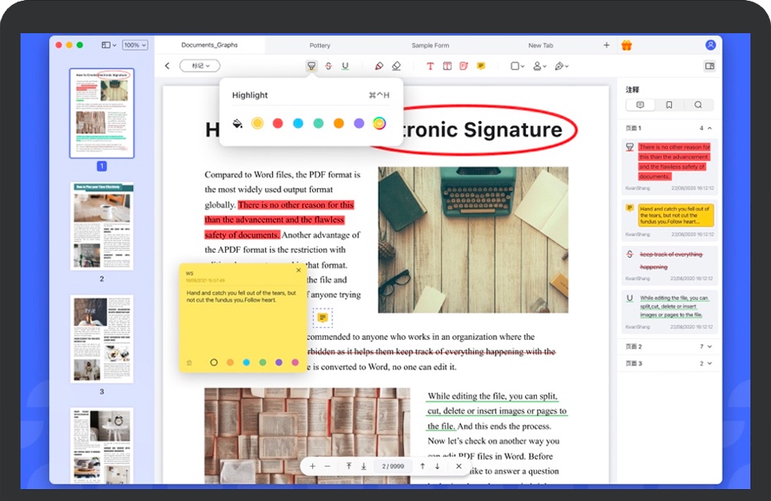Viewport: 771px width, 501px height.
Task: Delete sticky note using trash icon
Action: click(x=189, y=362)
